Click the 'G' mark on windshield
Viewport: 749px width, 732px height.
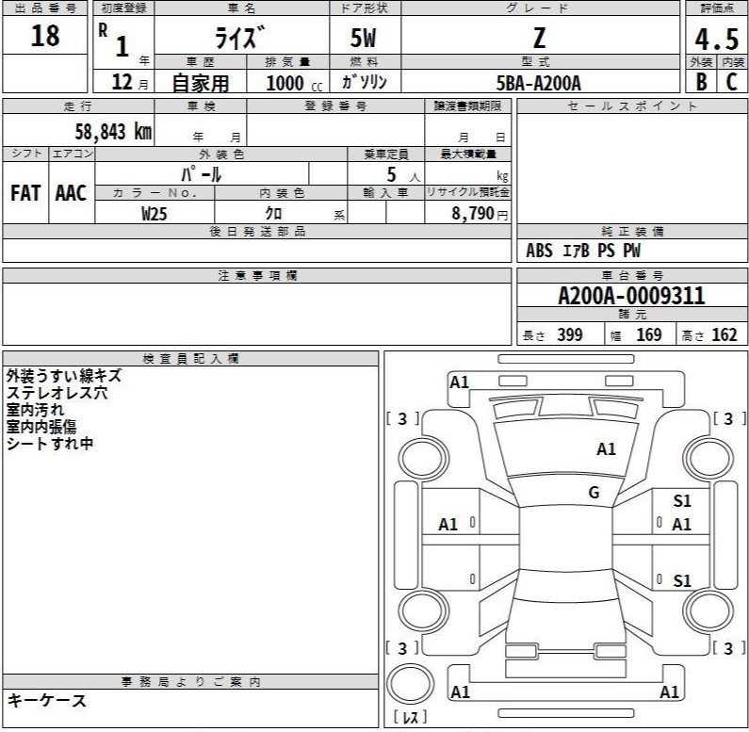[594, 492]
